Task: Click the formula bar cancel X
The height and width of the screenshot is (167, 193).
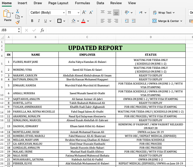Action: [x=26, y=30]
